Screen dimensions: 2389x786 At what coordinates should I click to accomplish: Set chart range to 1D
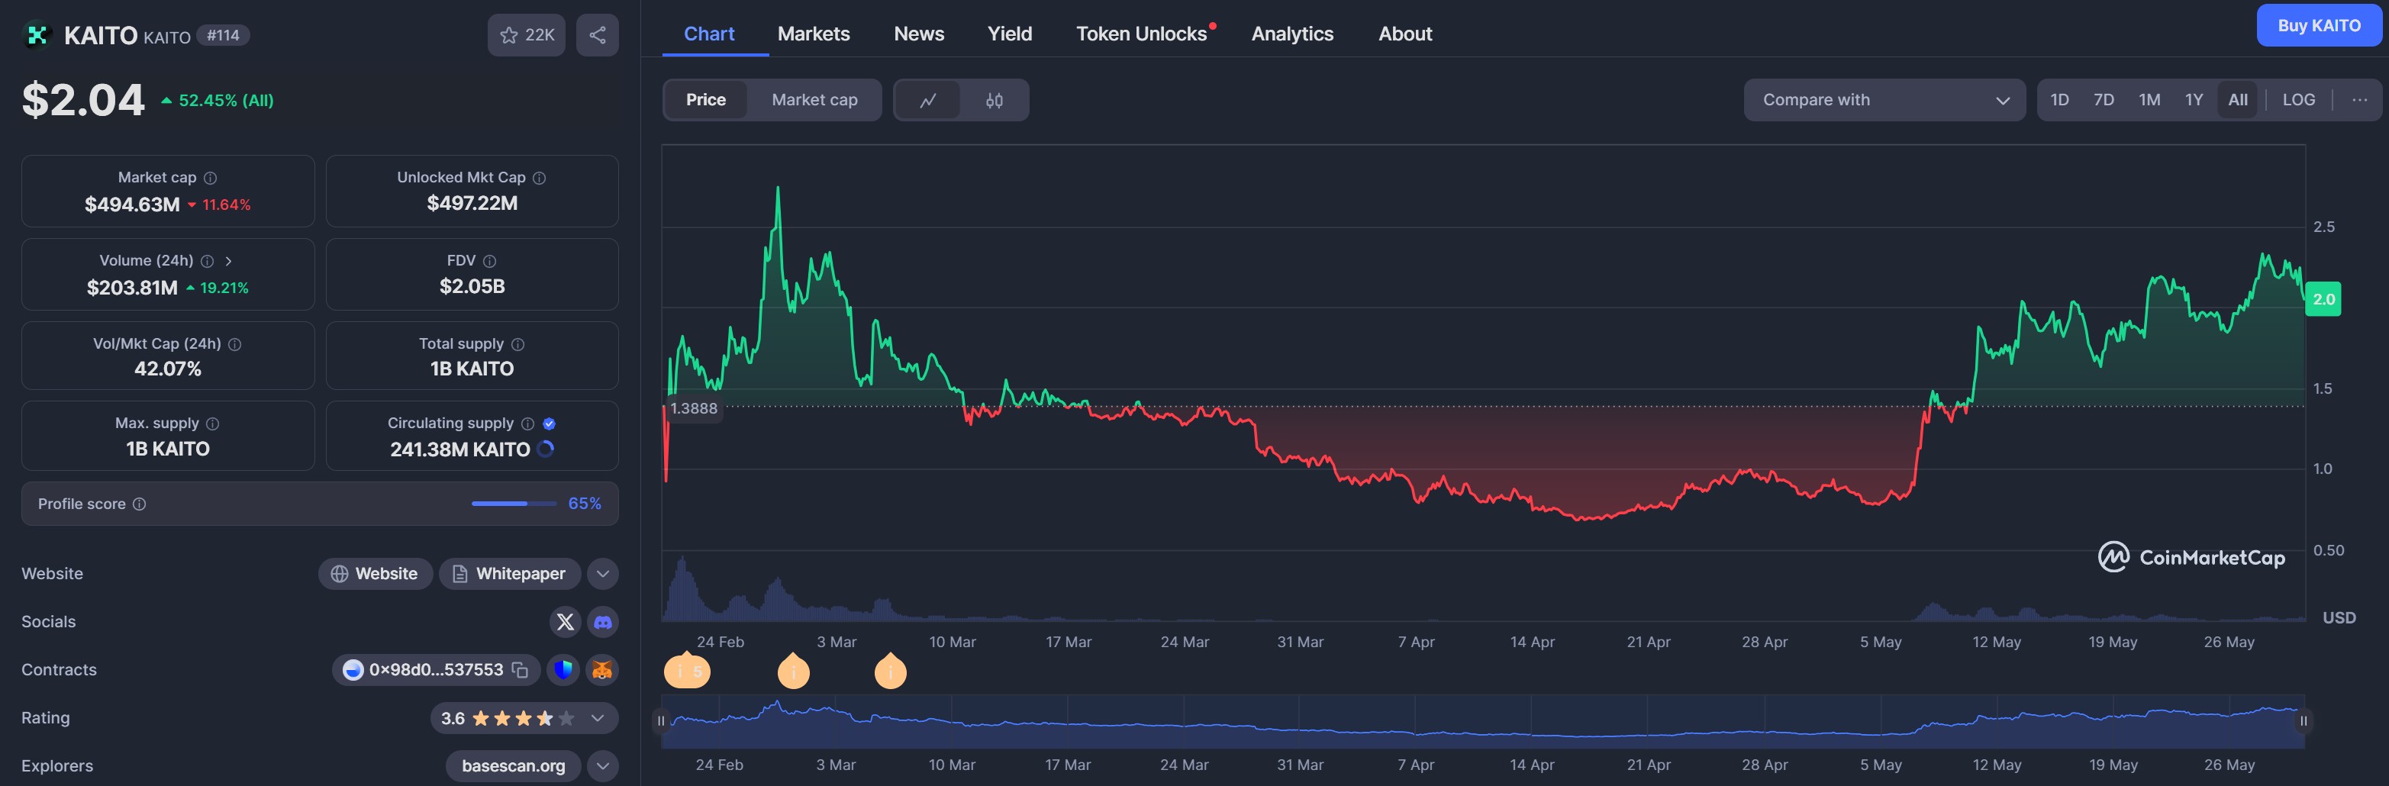tap(2059, 100)
